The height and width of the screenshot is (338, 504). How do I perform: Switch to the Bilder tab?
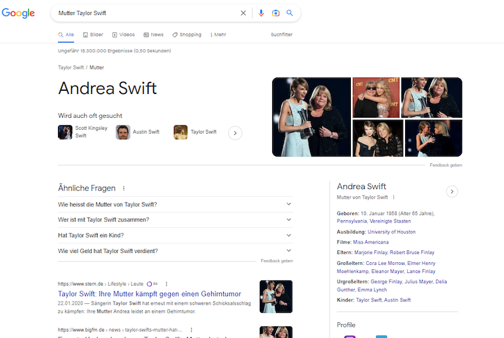[x=93, y=35]
